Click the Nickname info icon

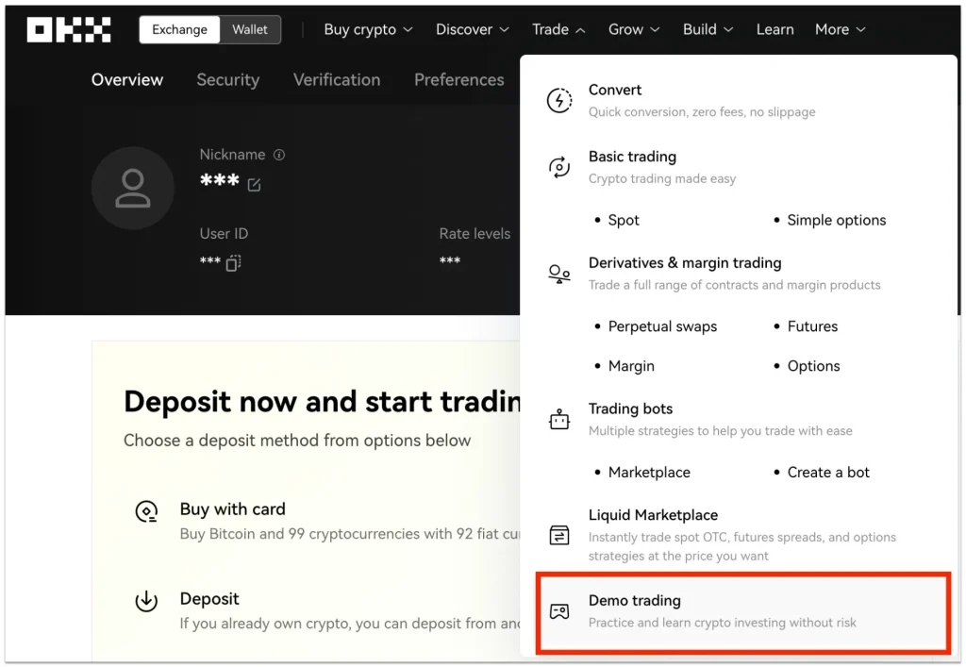279,155
